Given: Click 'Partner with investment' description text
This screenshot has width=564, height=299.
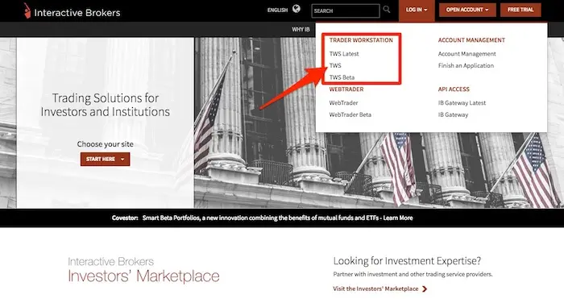Looking at the screenshot, I should (413, 274).
